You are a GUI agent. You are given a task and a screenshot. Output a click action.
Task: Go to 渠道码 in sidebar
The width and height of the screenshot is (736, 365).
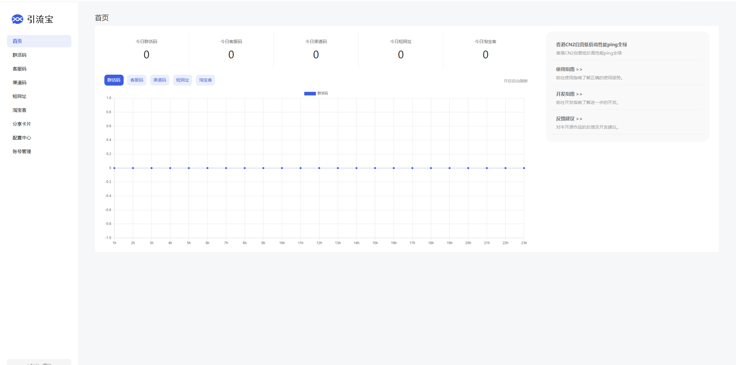click(20, 83)
